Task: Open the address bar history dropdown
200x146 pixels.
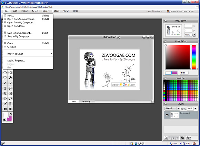Action: click(197, 7)
